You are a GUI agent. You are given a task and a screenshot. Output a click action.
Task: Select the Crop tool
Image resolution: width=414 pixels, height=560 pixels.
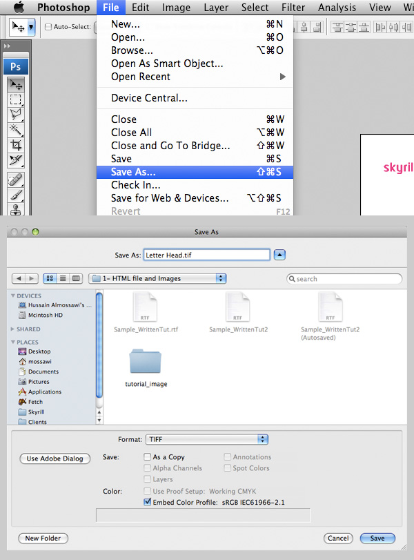[x=16, y=146]
